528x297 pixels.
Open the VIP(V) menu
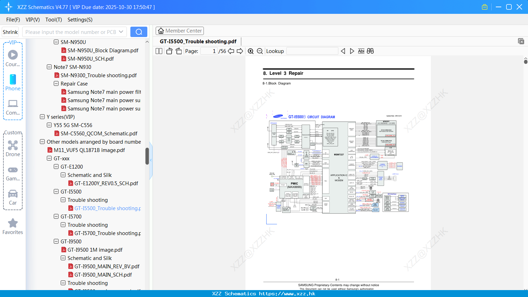pyautogui.click(x=33, y=19)
